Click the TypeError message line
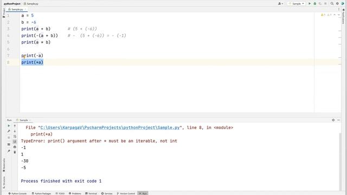Image resolution: width=347 pixels, height=195 pixels. coord(99,141)
